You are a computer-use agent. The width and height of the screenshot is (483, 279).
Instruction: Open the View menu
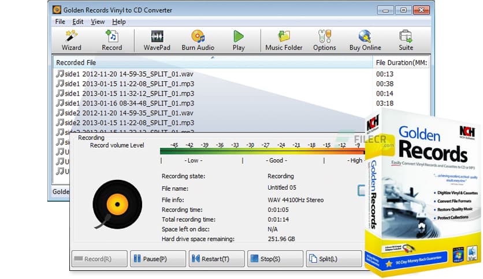(x=98, y=21)
